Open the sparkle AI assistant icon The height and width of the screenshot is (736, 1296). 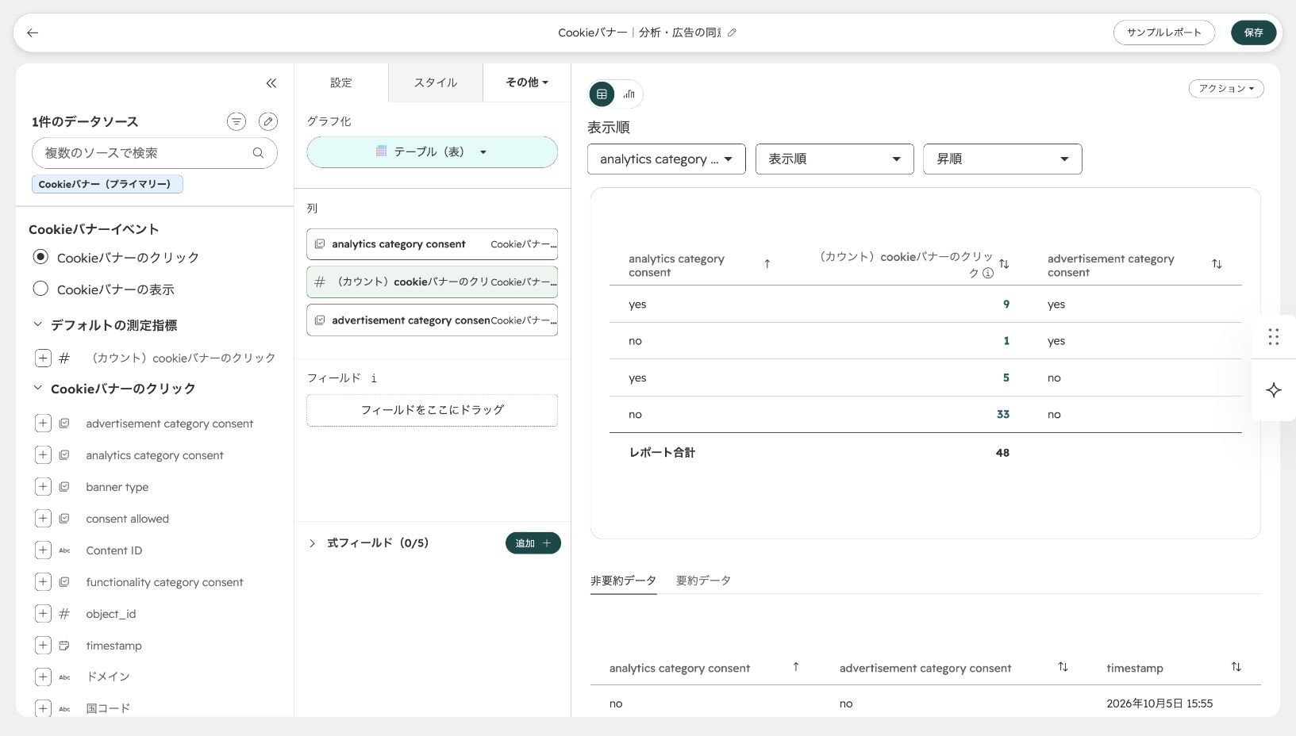[1274, 390]
